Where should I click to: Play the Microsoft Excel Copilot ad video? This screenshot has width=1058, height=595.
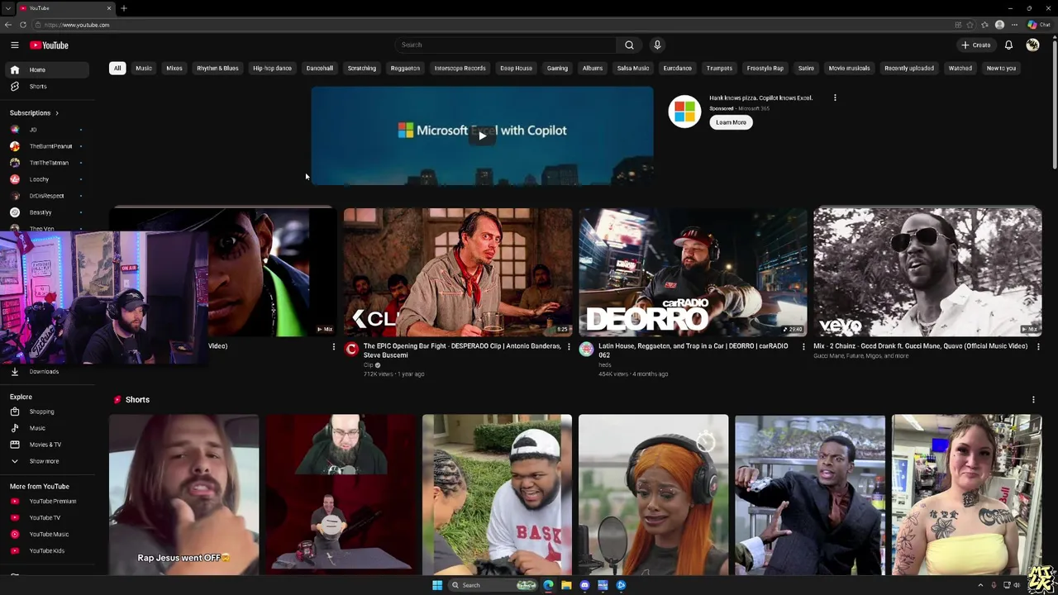[x=482, y=136]
